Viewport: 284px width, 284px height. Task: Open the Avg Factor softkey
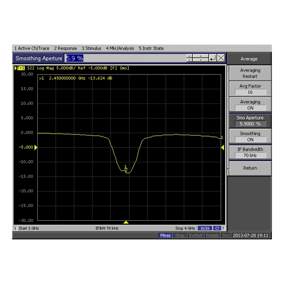click(x=250, y=89)
